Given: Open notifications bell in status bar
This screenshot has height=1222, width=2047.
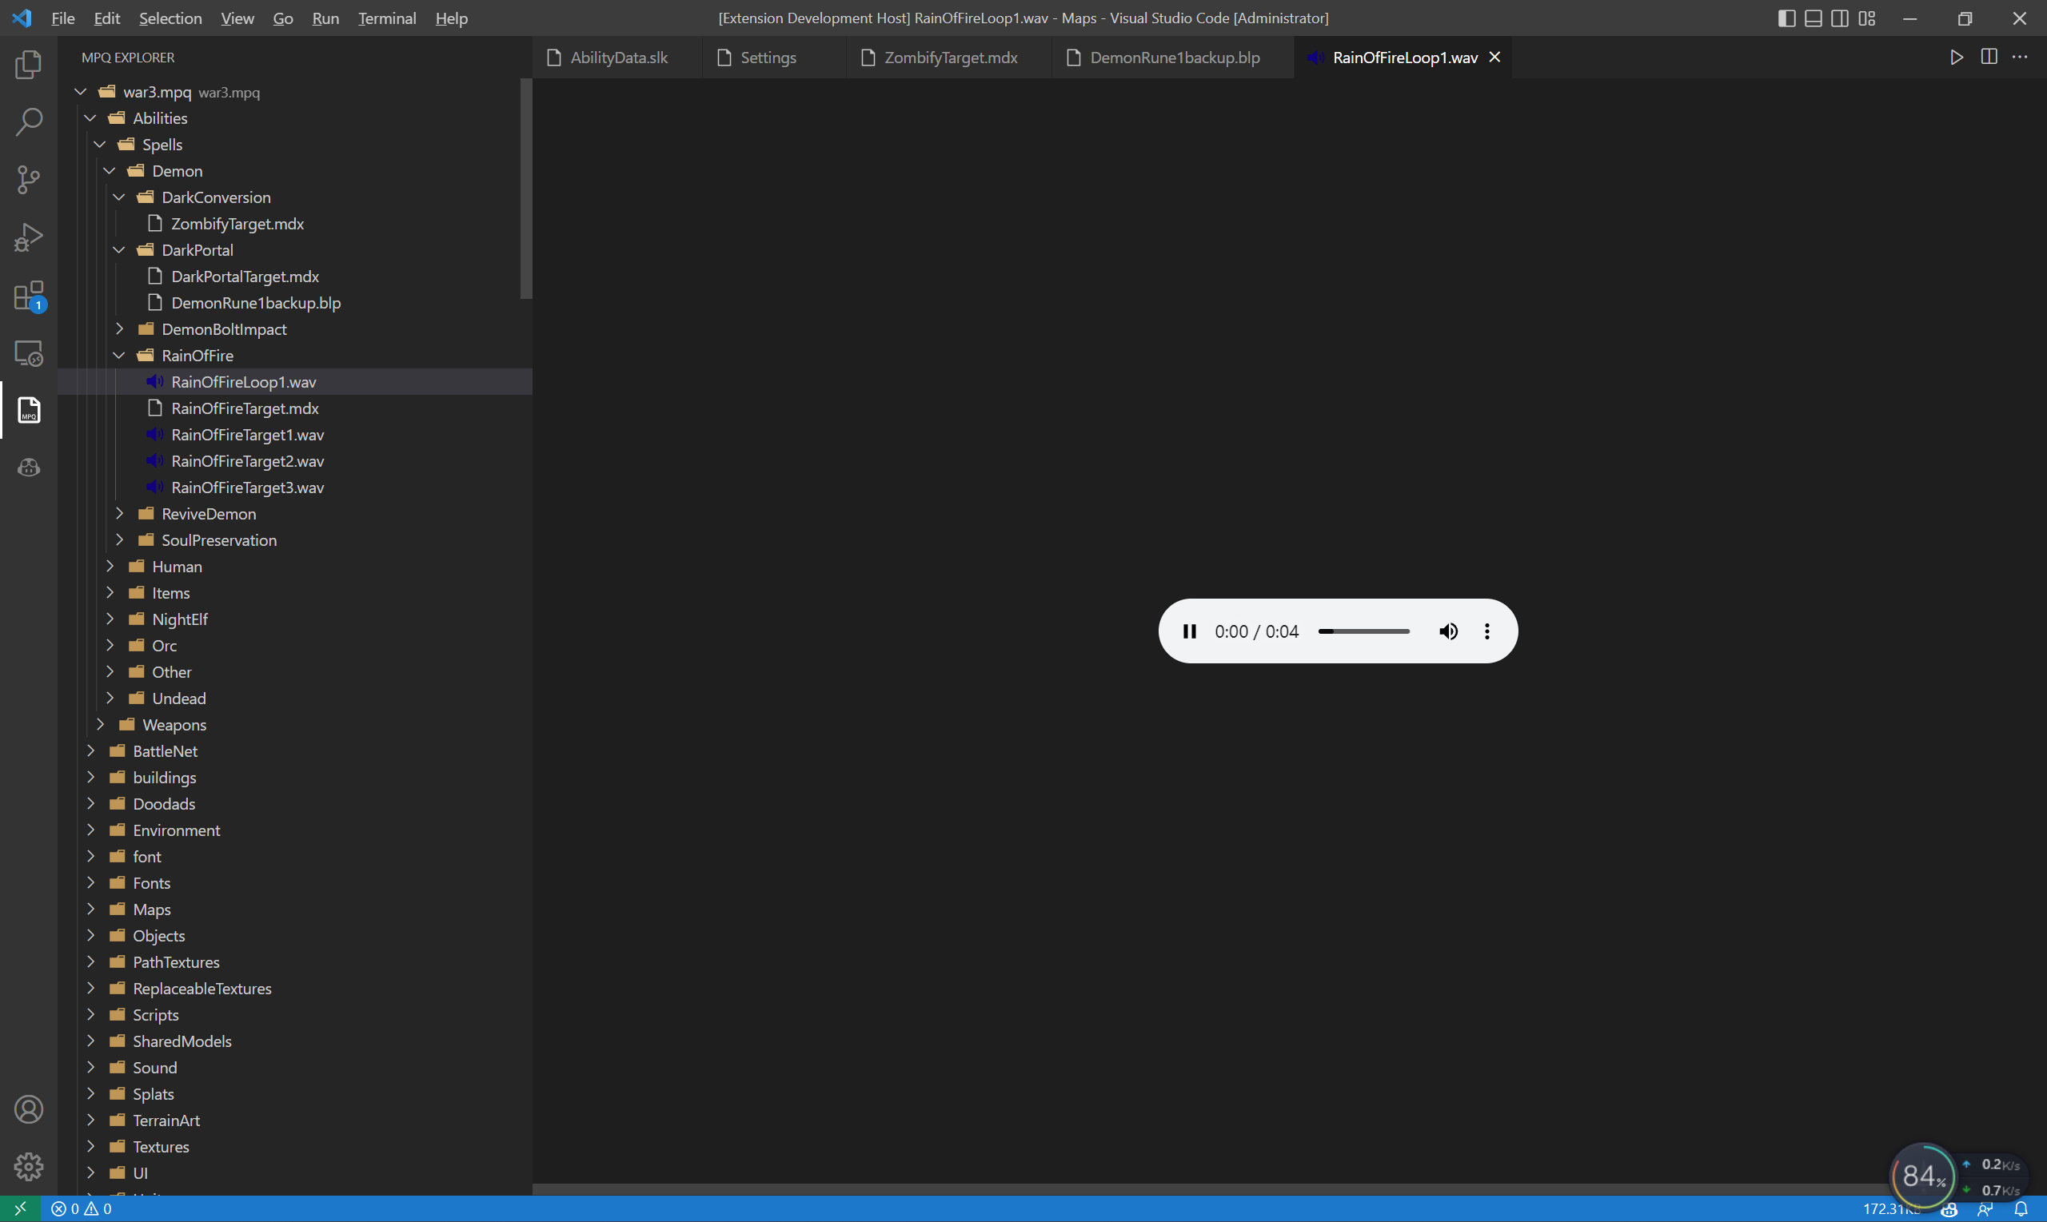Looking at the screenshot, I should point(2021,1209).
